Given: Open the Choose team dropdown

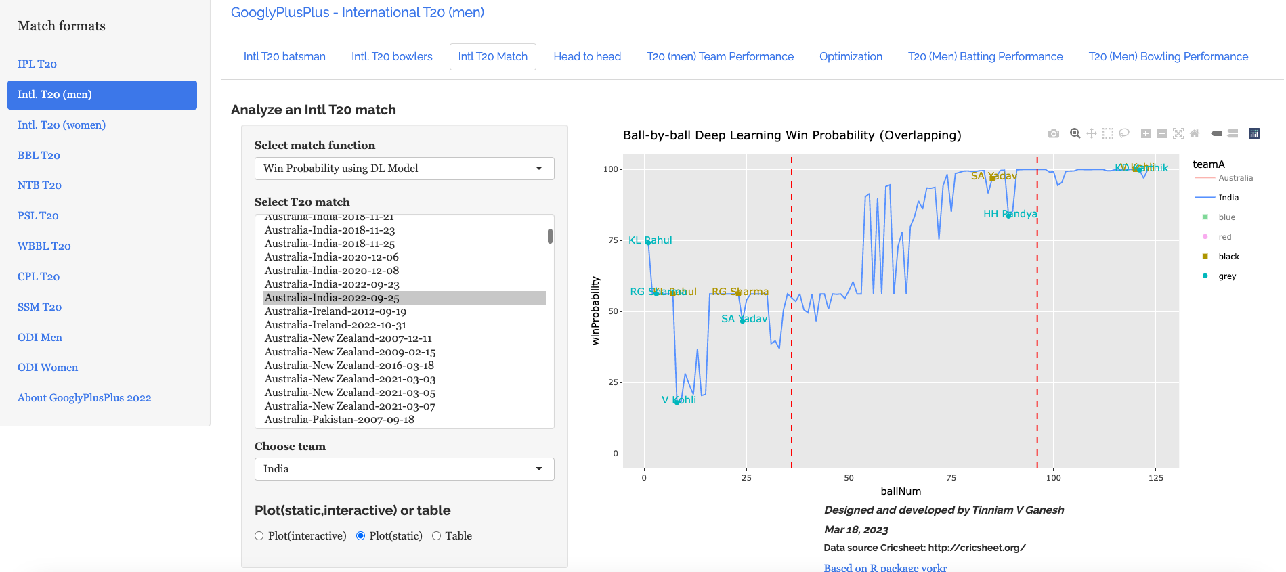Looking at the screenshot, I should (404, 469).
